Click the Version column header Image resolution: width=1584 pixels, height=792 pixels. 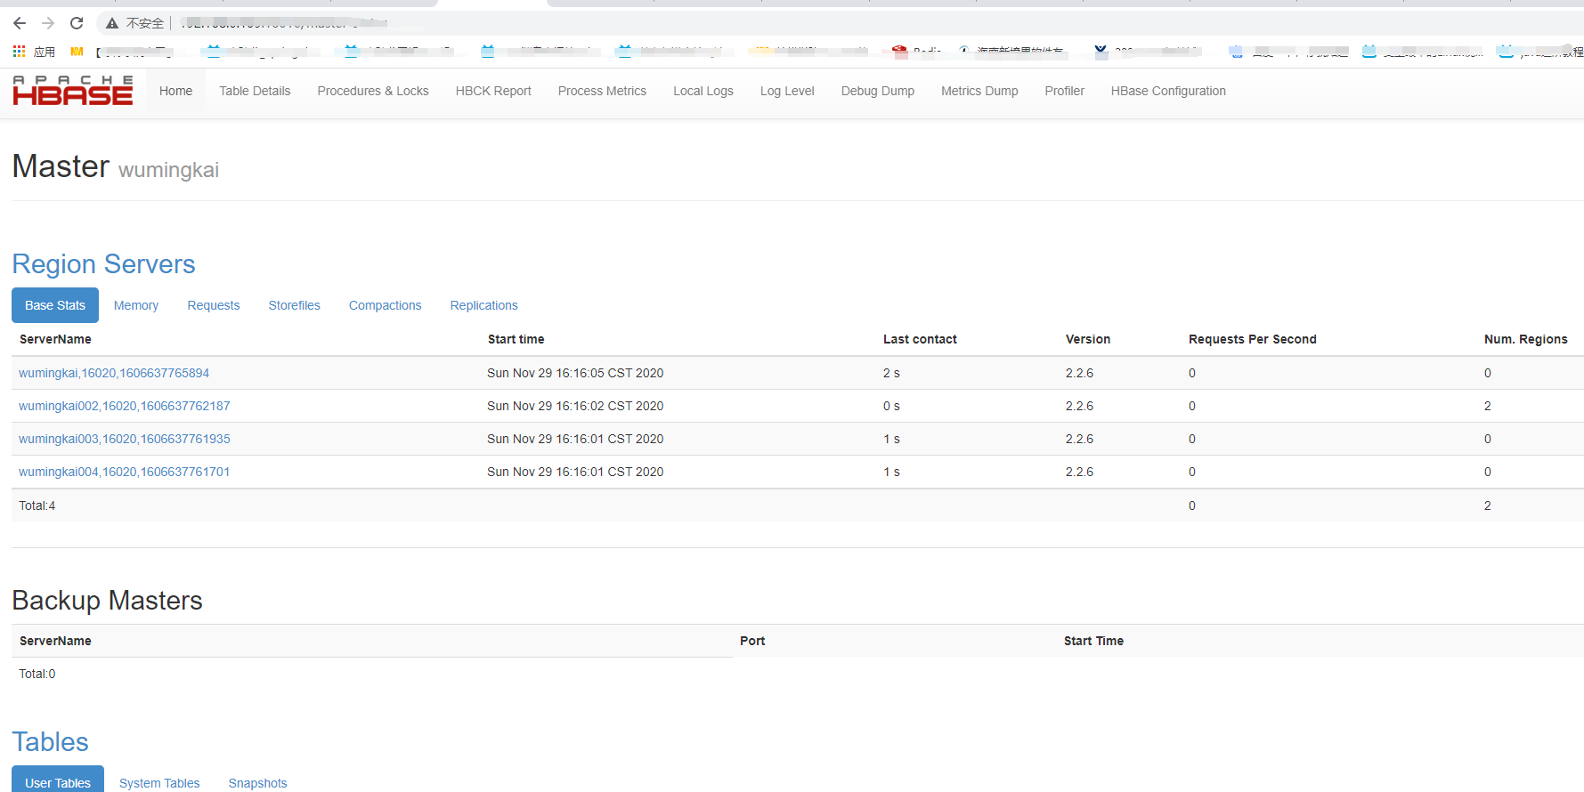[x=1088, y=339]
